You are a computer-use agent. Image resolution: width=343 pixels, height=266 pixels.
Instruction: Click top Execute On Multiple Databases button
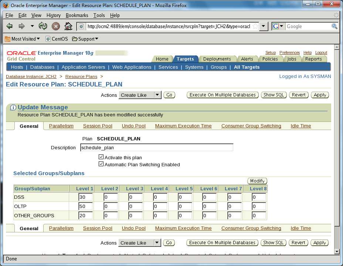coord(223,95)
